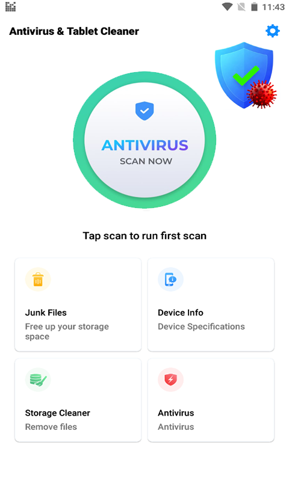Open the Antivirus card at bottom right
289x481 pixels.
[211, 400]
